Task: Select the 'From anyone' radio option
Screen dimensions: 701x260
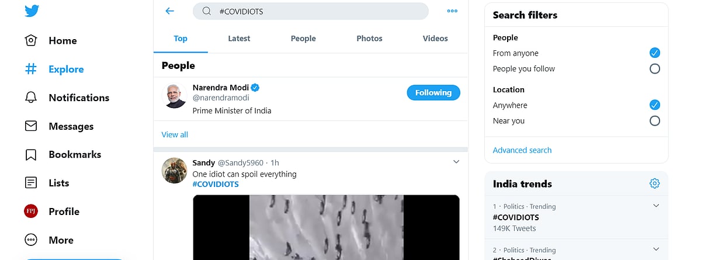Action: (655, 53)
